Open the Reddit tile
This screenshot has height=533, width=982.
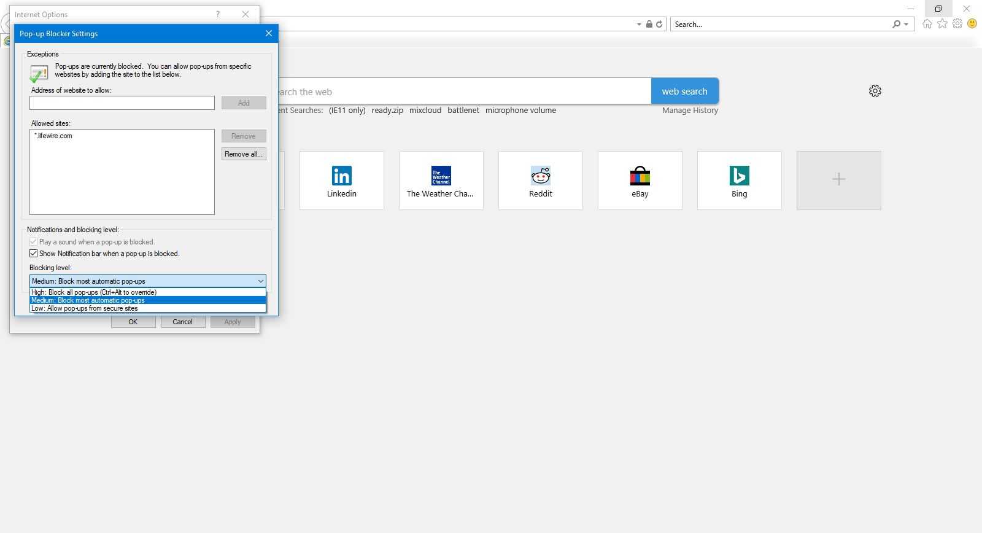(541, 181)
